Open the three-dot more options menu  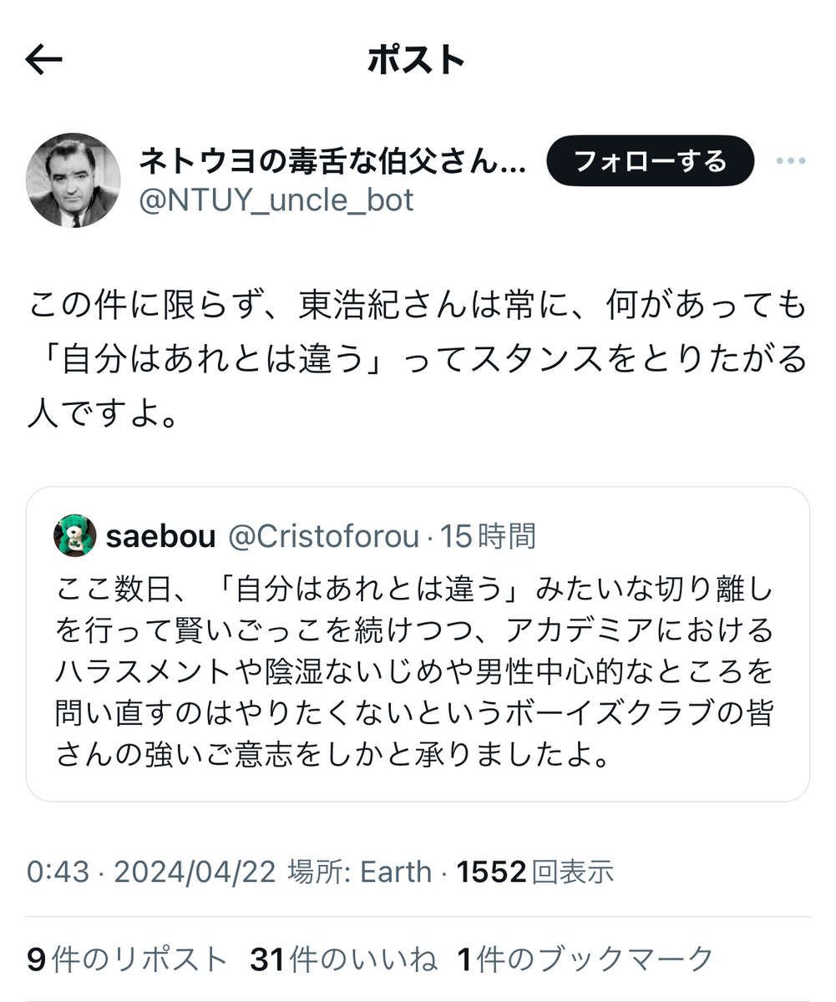(x=790, y=161)
